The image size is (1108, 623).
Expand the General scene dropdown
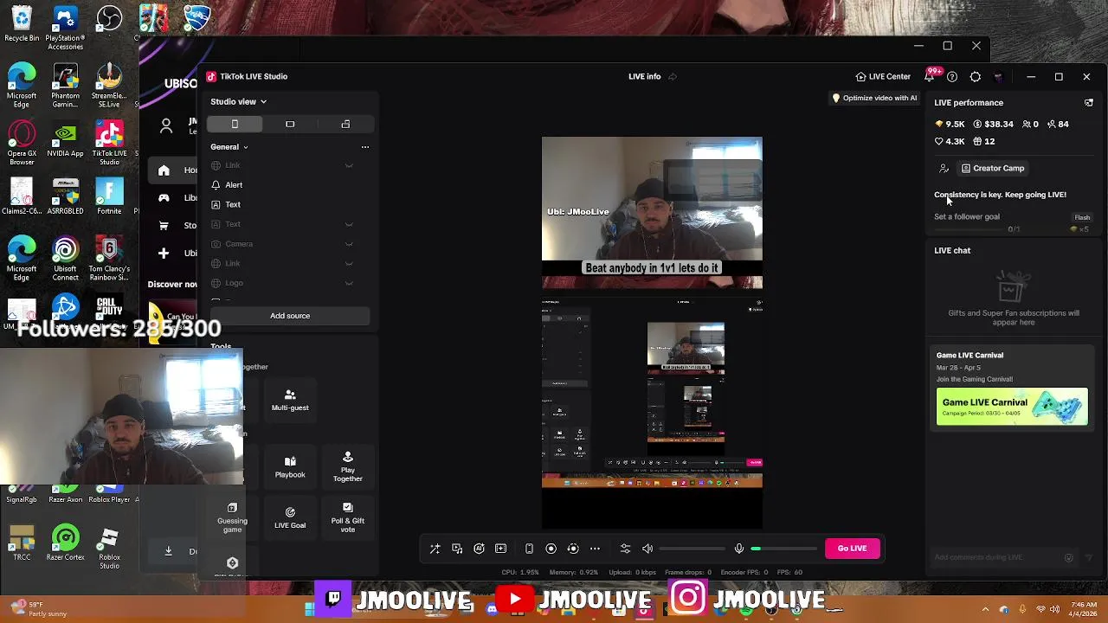tap(229, 147)
